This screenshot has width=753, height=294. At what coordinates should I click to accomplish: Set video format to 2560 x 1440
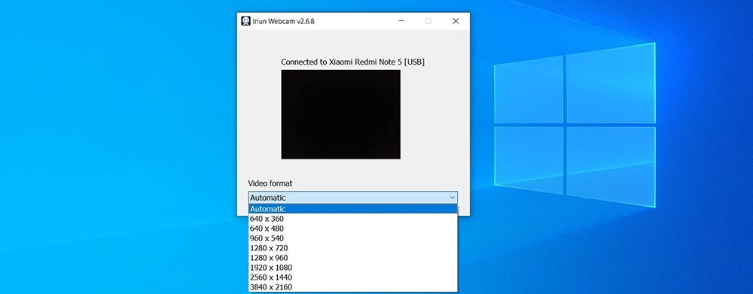coord(352,277)
